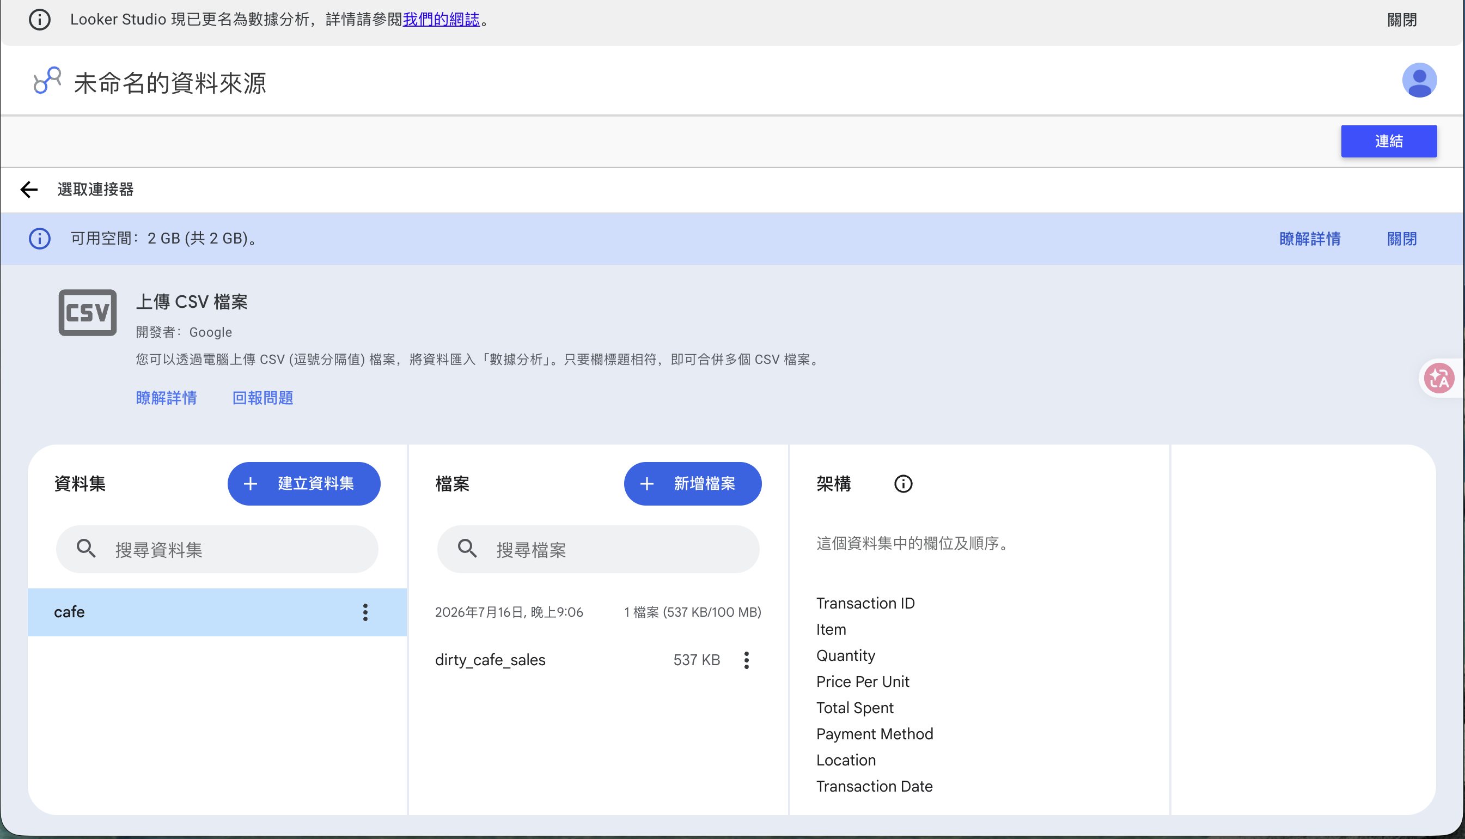Click the 連結 connect button
1465x839 pixels.
click(1388, 141)
